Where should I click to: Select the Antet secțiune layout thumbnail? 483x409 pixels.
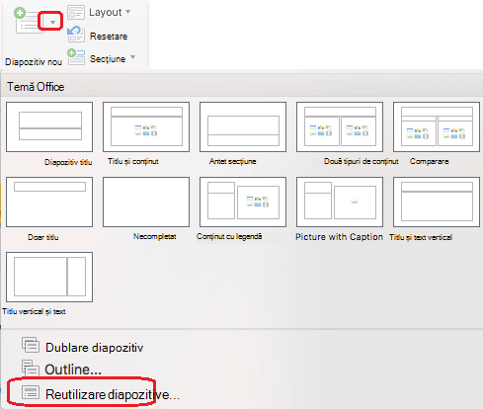(243, 126)
